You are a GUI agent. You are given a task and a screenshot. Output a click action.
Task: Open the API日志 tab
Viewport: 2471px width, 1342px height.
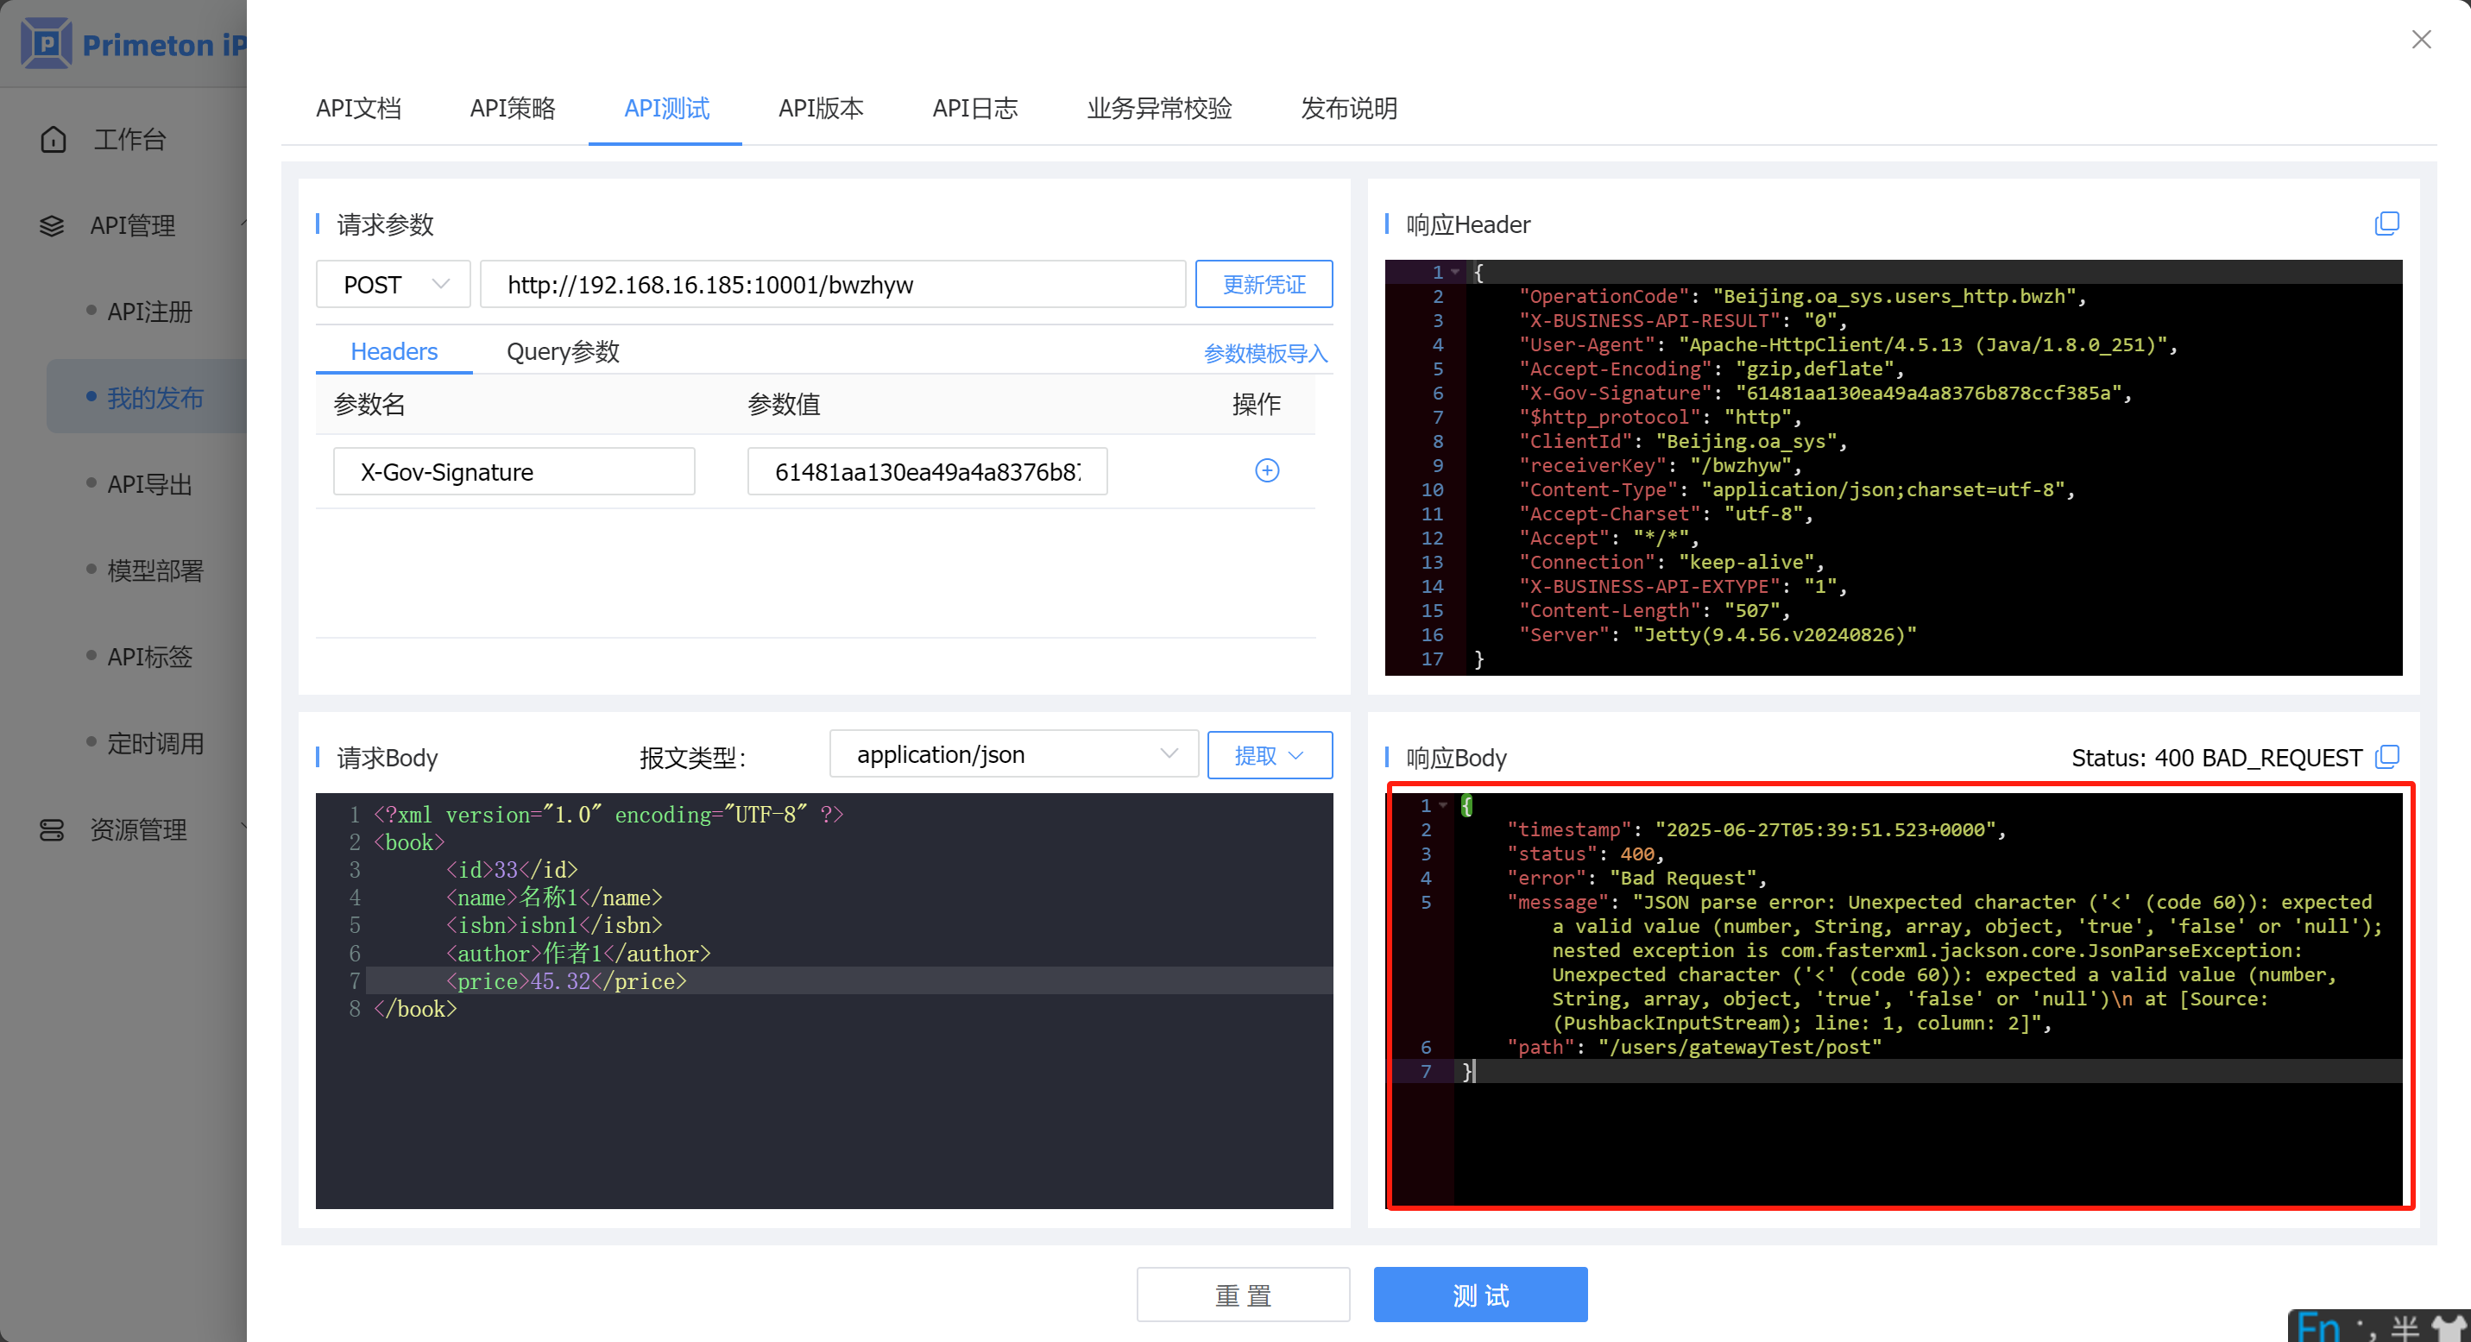(974, 107)
